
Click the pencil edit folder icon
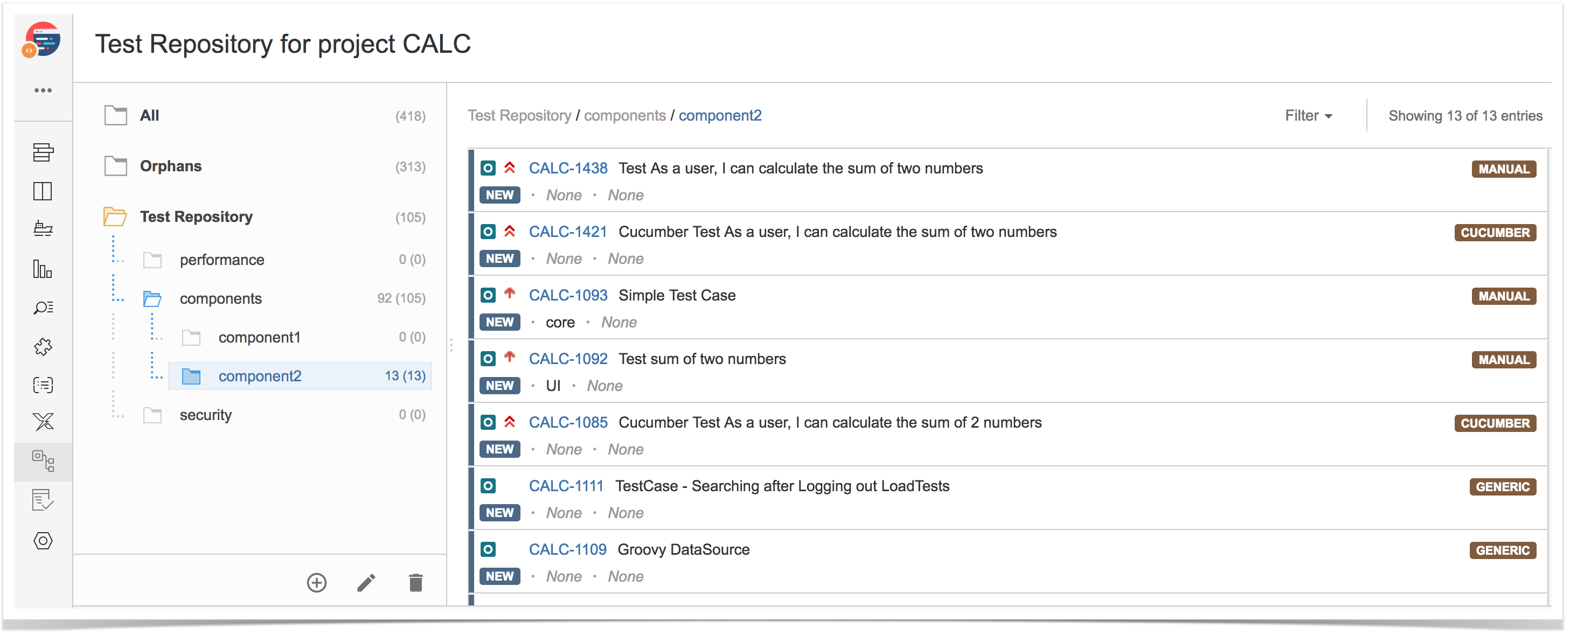pyautogui.click(x=366, y=583)
